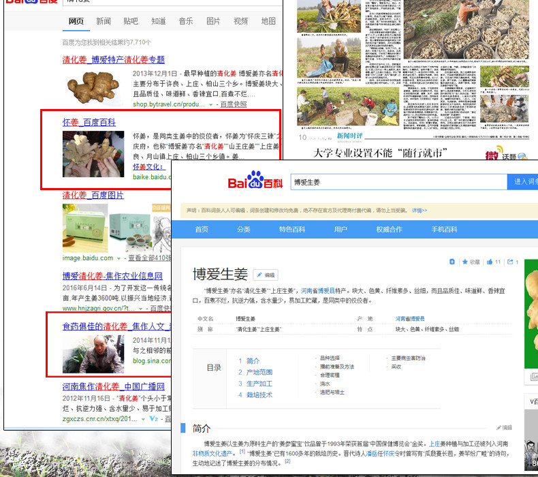Open 河南省博爱县 link in 产地 row
Image resolution: width=538 pixels, height=477 pixels.
point(410,319)
